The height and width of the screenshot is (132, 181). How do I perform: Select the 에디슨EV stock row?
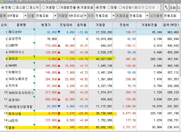click(x=90, y=32)
